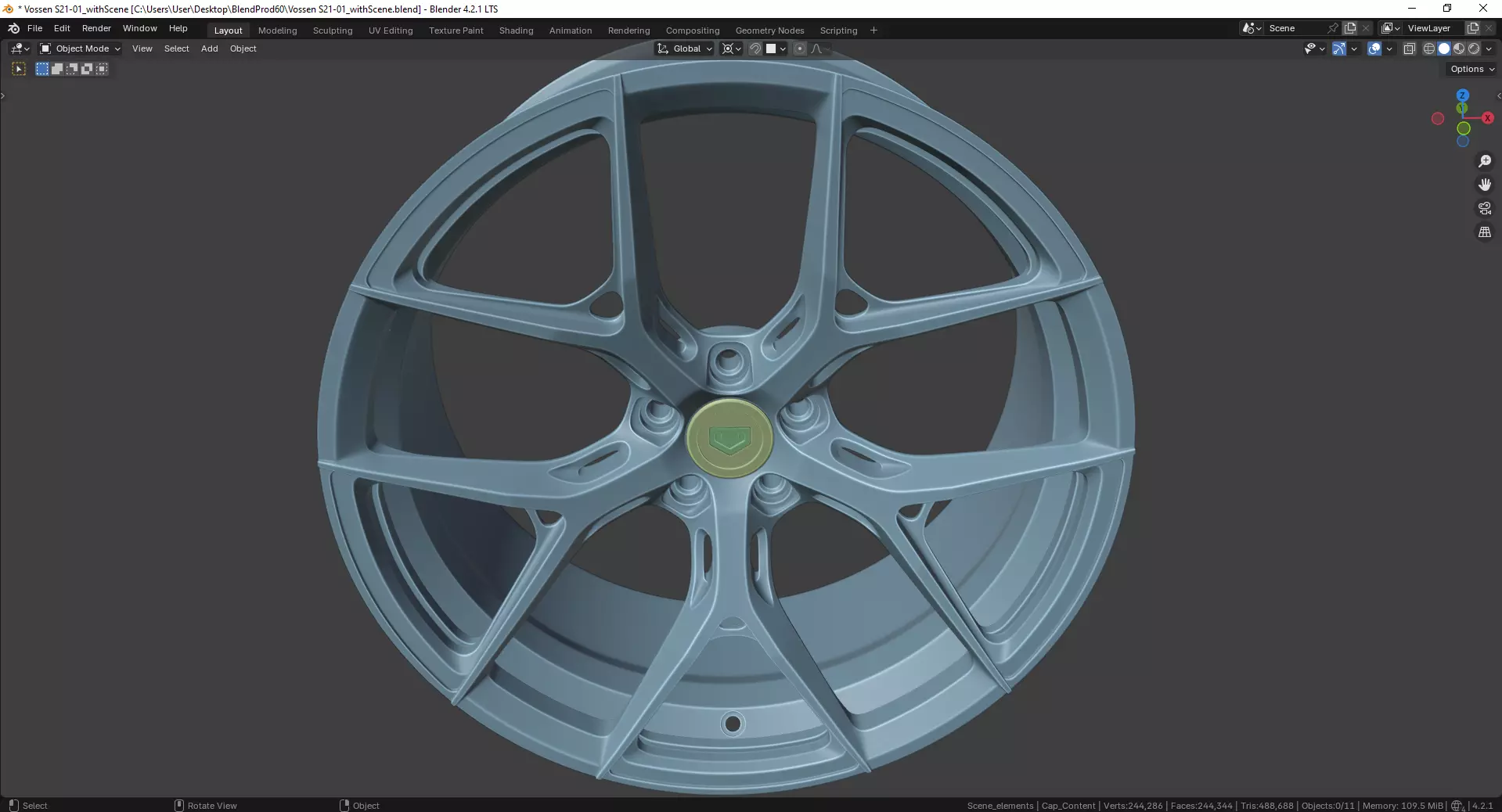Viewport: 1502px width, 812px height.
Task: Click the Blender logo menu icon
Action: pyautogui.click(x=13, y=28)
